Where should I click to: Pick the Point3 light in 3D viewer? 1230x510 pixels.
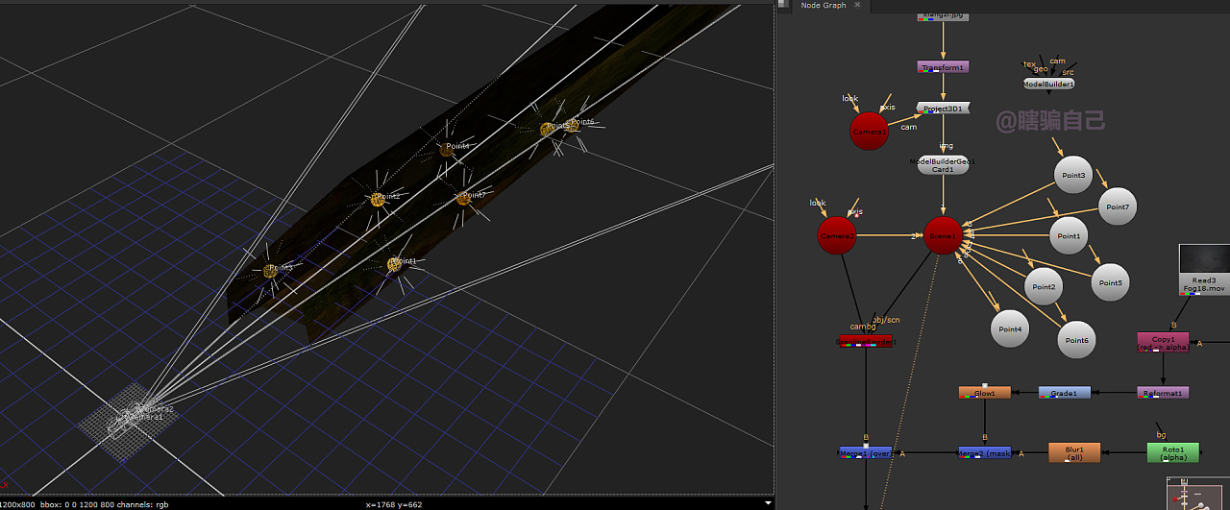270,272
